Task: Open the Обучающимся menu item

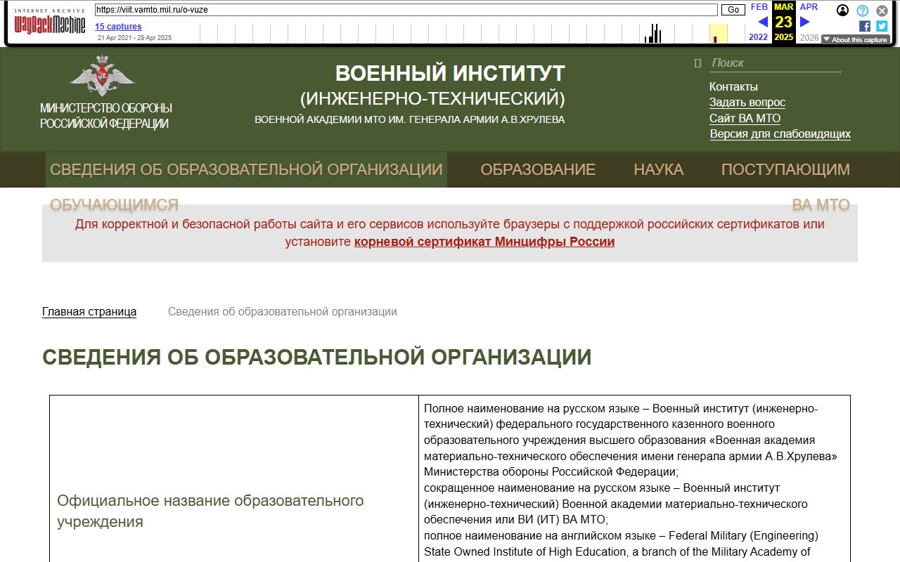Action: coord(114,204)
